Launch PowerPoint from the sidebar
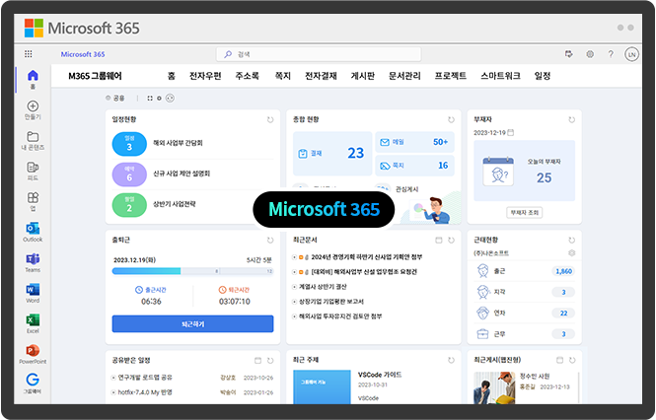656x420 pixels. (33, 354)
